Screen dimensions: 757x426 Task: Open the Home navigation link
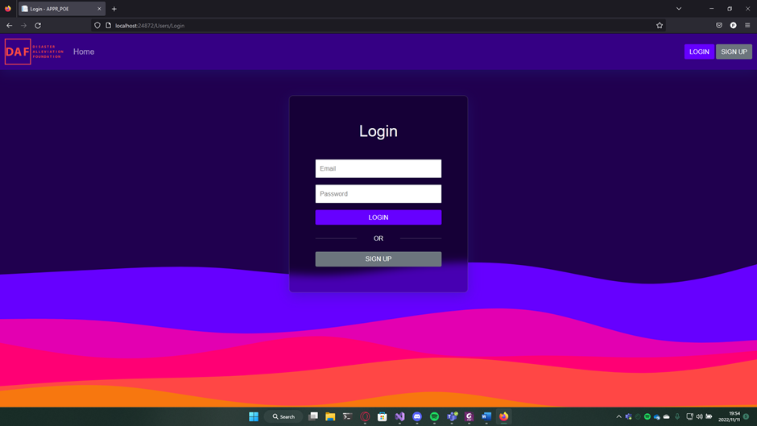[84, 52]
